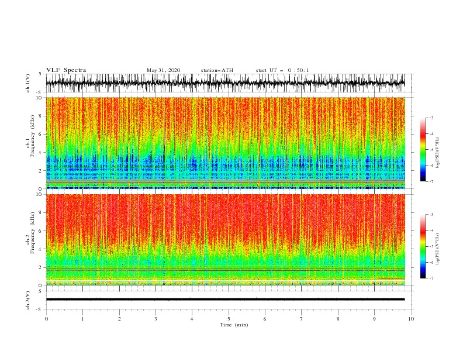Image resolution: width=463 pixels, height=358 pixels.
Task: Click the "-5" label on ch.1 color bar
Action: (x=431, y=150)
